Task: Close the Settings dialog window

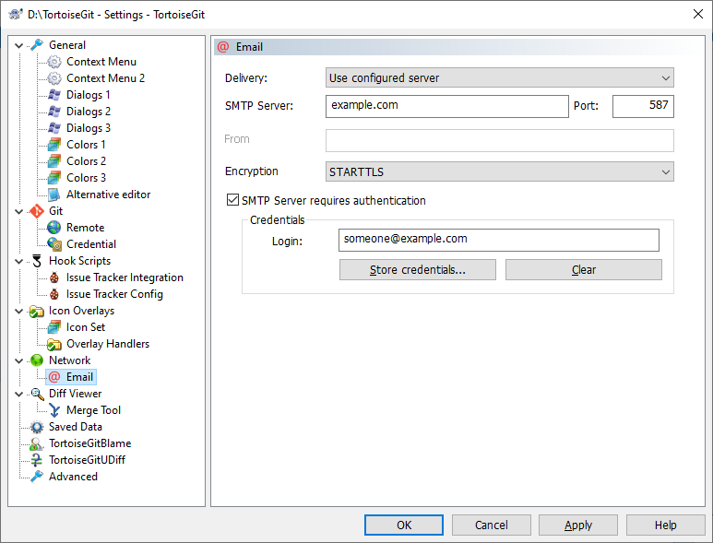Action: point(698,14)
